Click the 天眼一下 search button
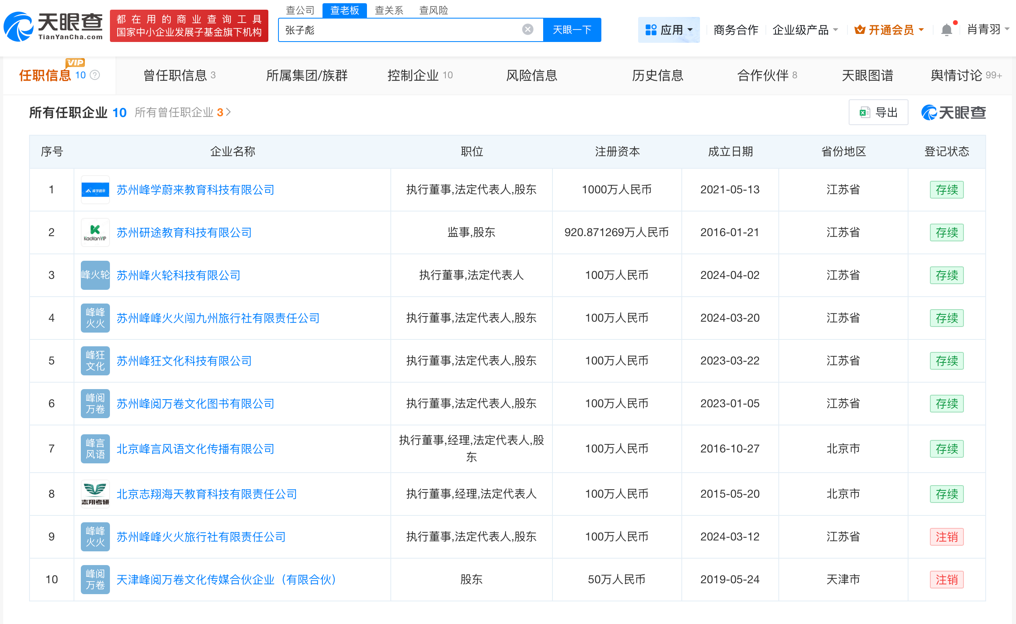1016x624 pixels. coord(572,29)
